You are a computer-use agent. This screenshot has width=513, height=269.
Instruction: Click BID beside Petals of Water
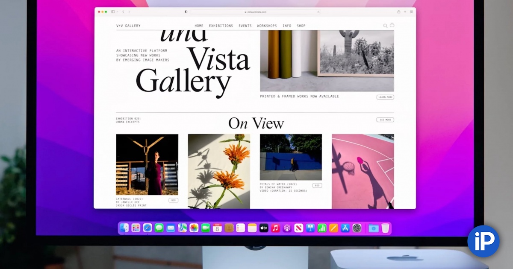point(317,185)
